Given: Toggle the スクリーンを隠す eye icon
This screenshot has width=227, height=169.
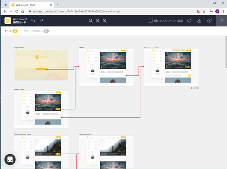Looking at the screenshot, I should point(145,47).
